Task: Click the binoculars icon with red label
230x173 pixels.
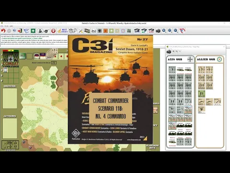Action: tap(151, 31)
